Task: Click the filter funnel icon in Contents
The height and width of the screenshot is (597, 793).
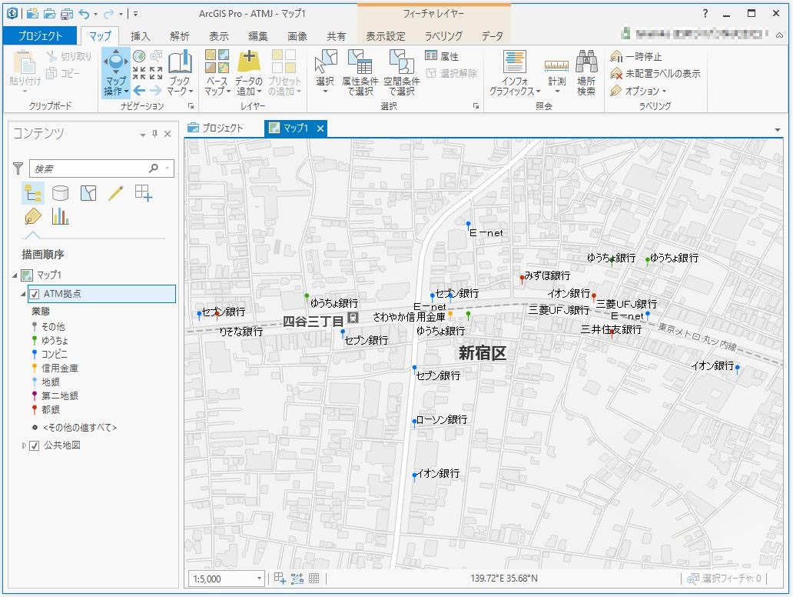Action: point(18,168)
